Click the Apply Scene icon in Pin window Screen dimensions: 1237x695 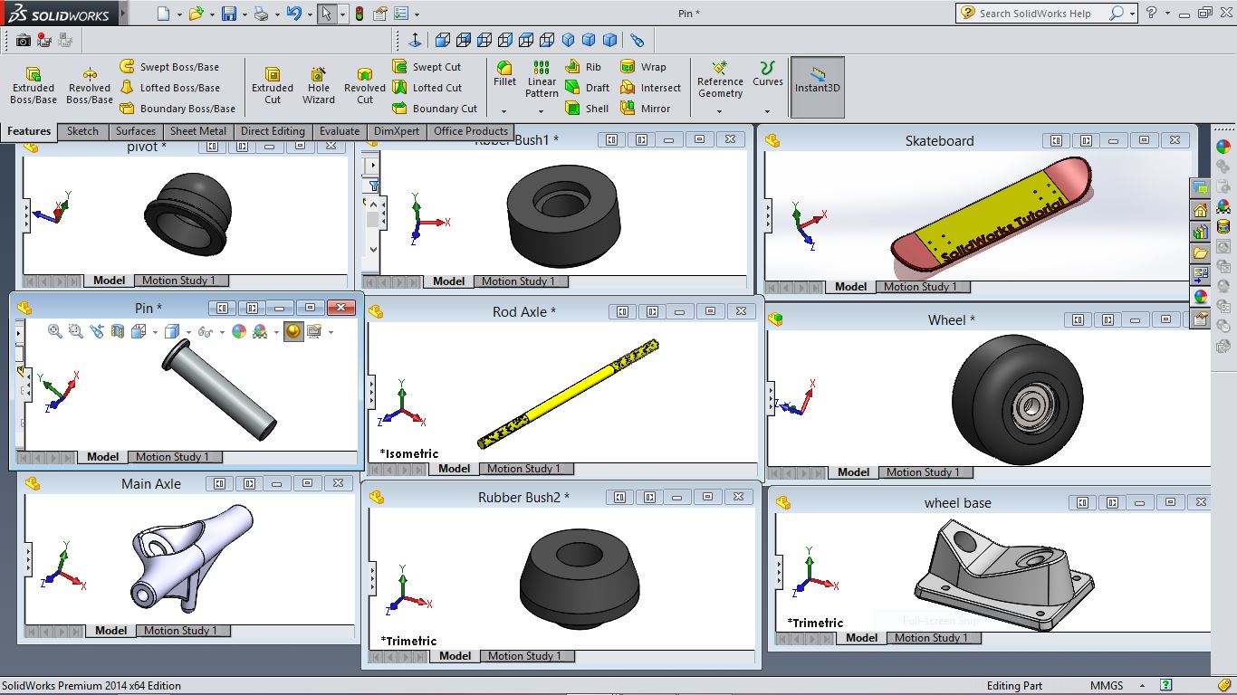(261, 332)
